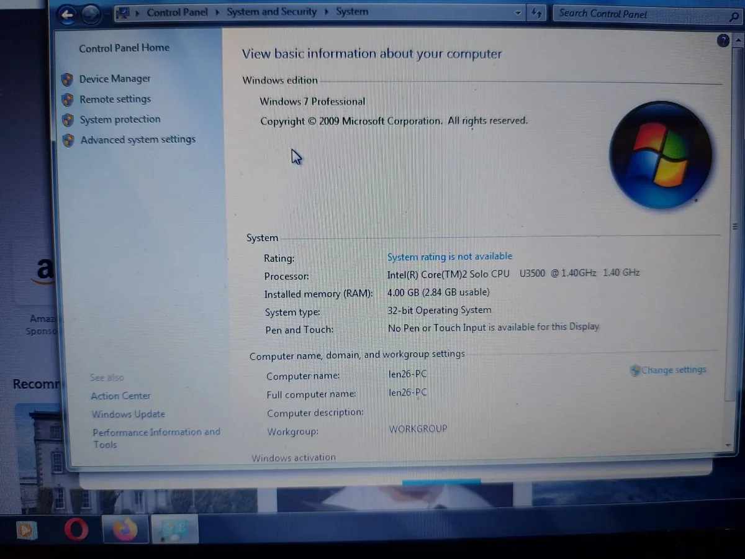
Task: Click shield icon beside Advanced system settings
Action: click(69, 140)
